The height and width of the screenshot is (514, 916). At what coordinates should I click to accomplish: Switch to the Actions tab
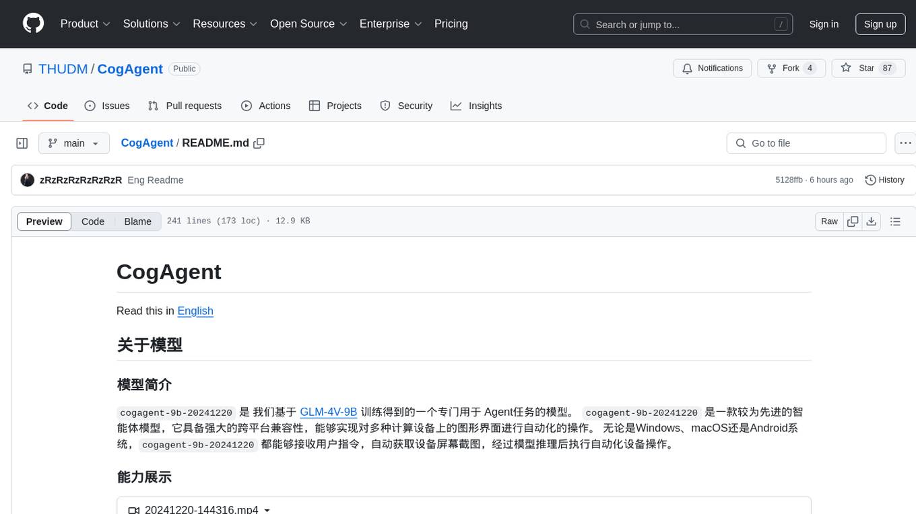[265, 106]
